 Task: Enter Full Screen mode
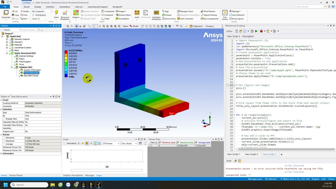(x=225, y=15)
